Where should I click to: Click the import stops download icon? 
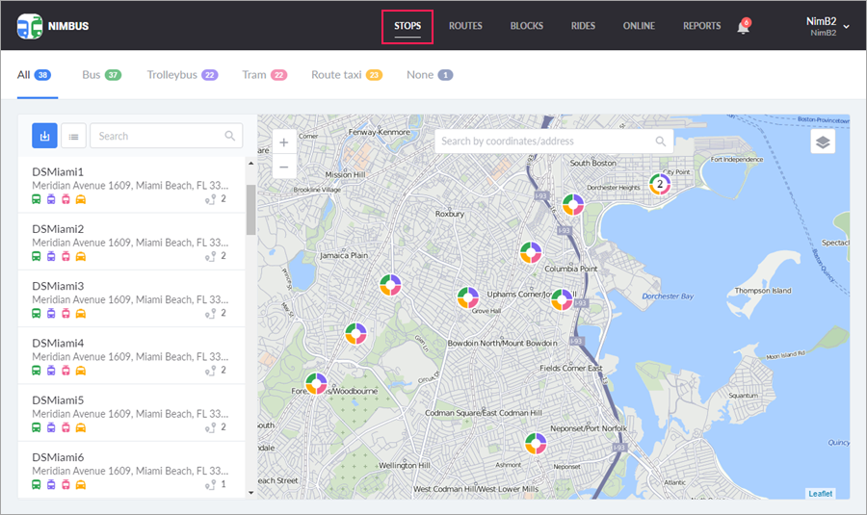coord(44,136)
